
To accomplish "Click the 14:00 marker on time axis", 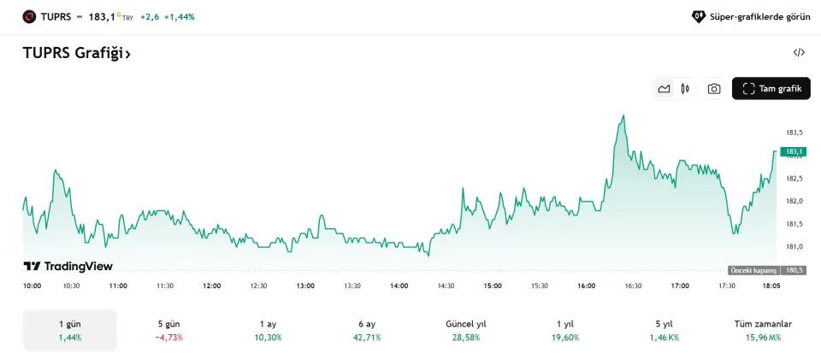I will point(399,286).
